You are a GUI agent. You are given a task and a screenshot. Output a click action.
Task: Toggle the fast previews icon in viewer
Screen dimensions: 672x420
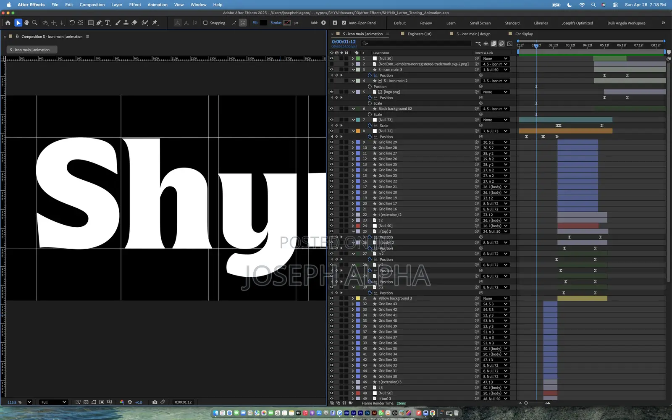(78, 402)
